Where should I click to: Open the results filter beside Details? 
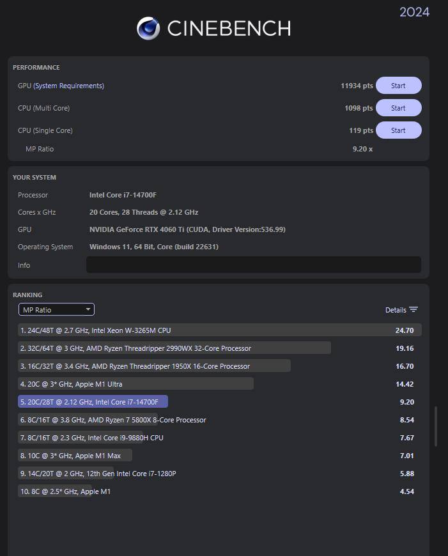click(414, 309)
